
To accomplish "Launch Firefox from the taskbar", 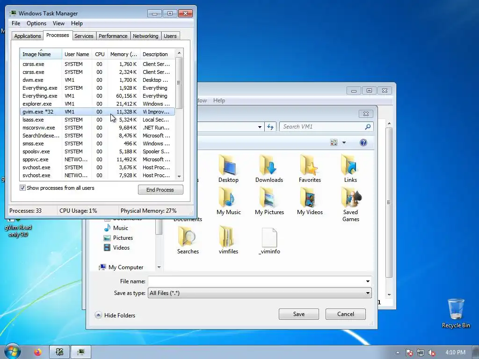I will point(38,352).
